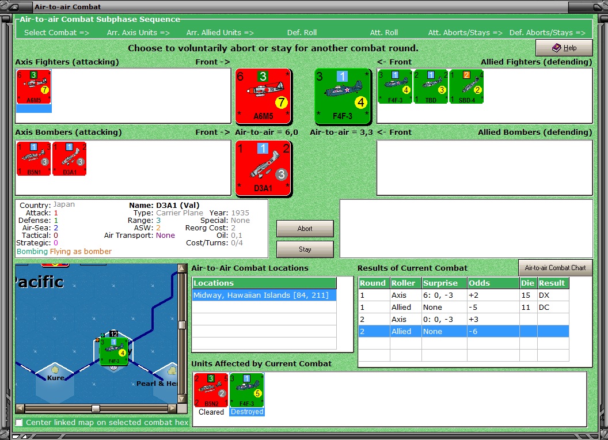Click the Def. Aborts/Stays subphase step

[x=547, y=33]
